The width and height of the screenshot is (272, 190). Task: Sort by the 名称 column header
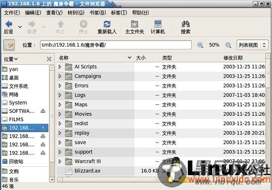95,58
